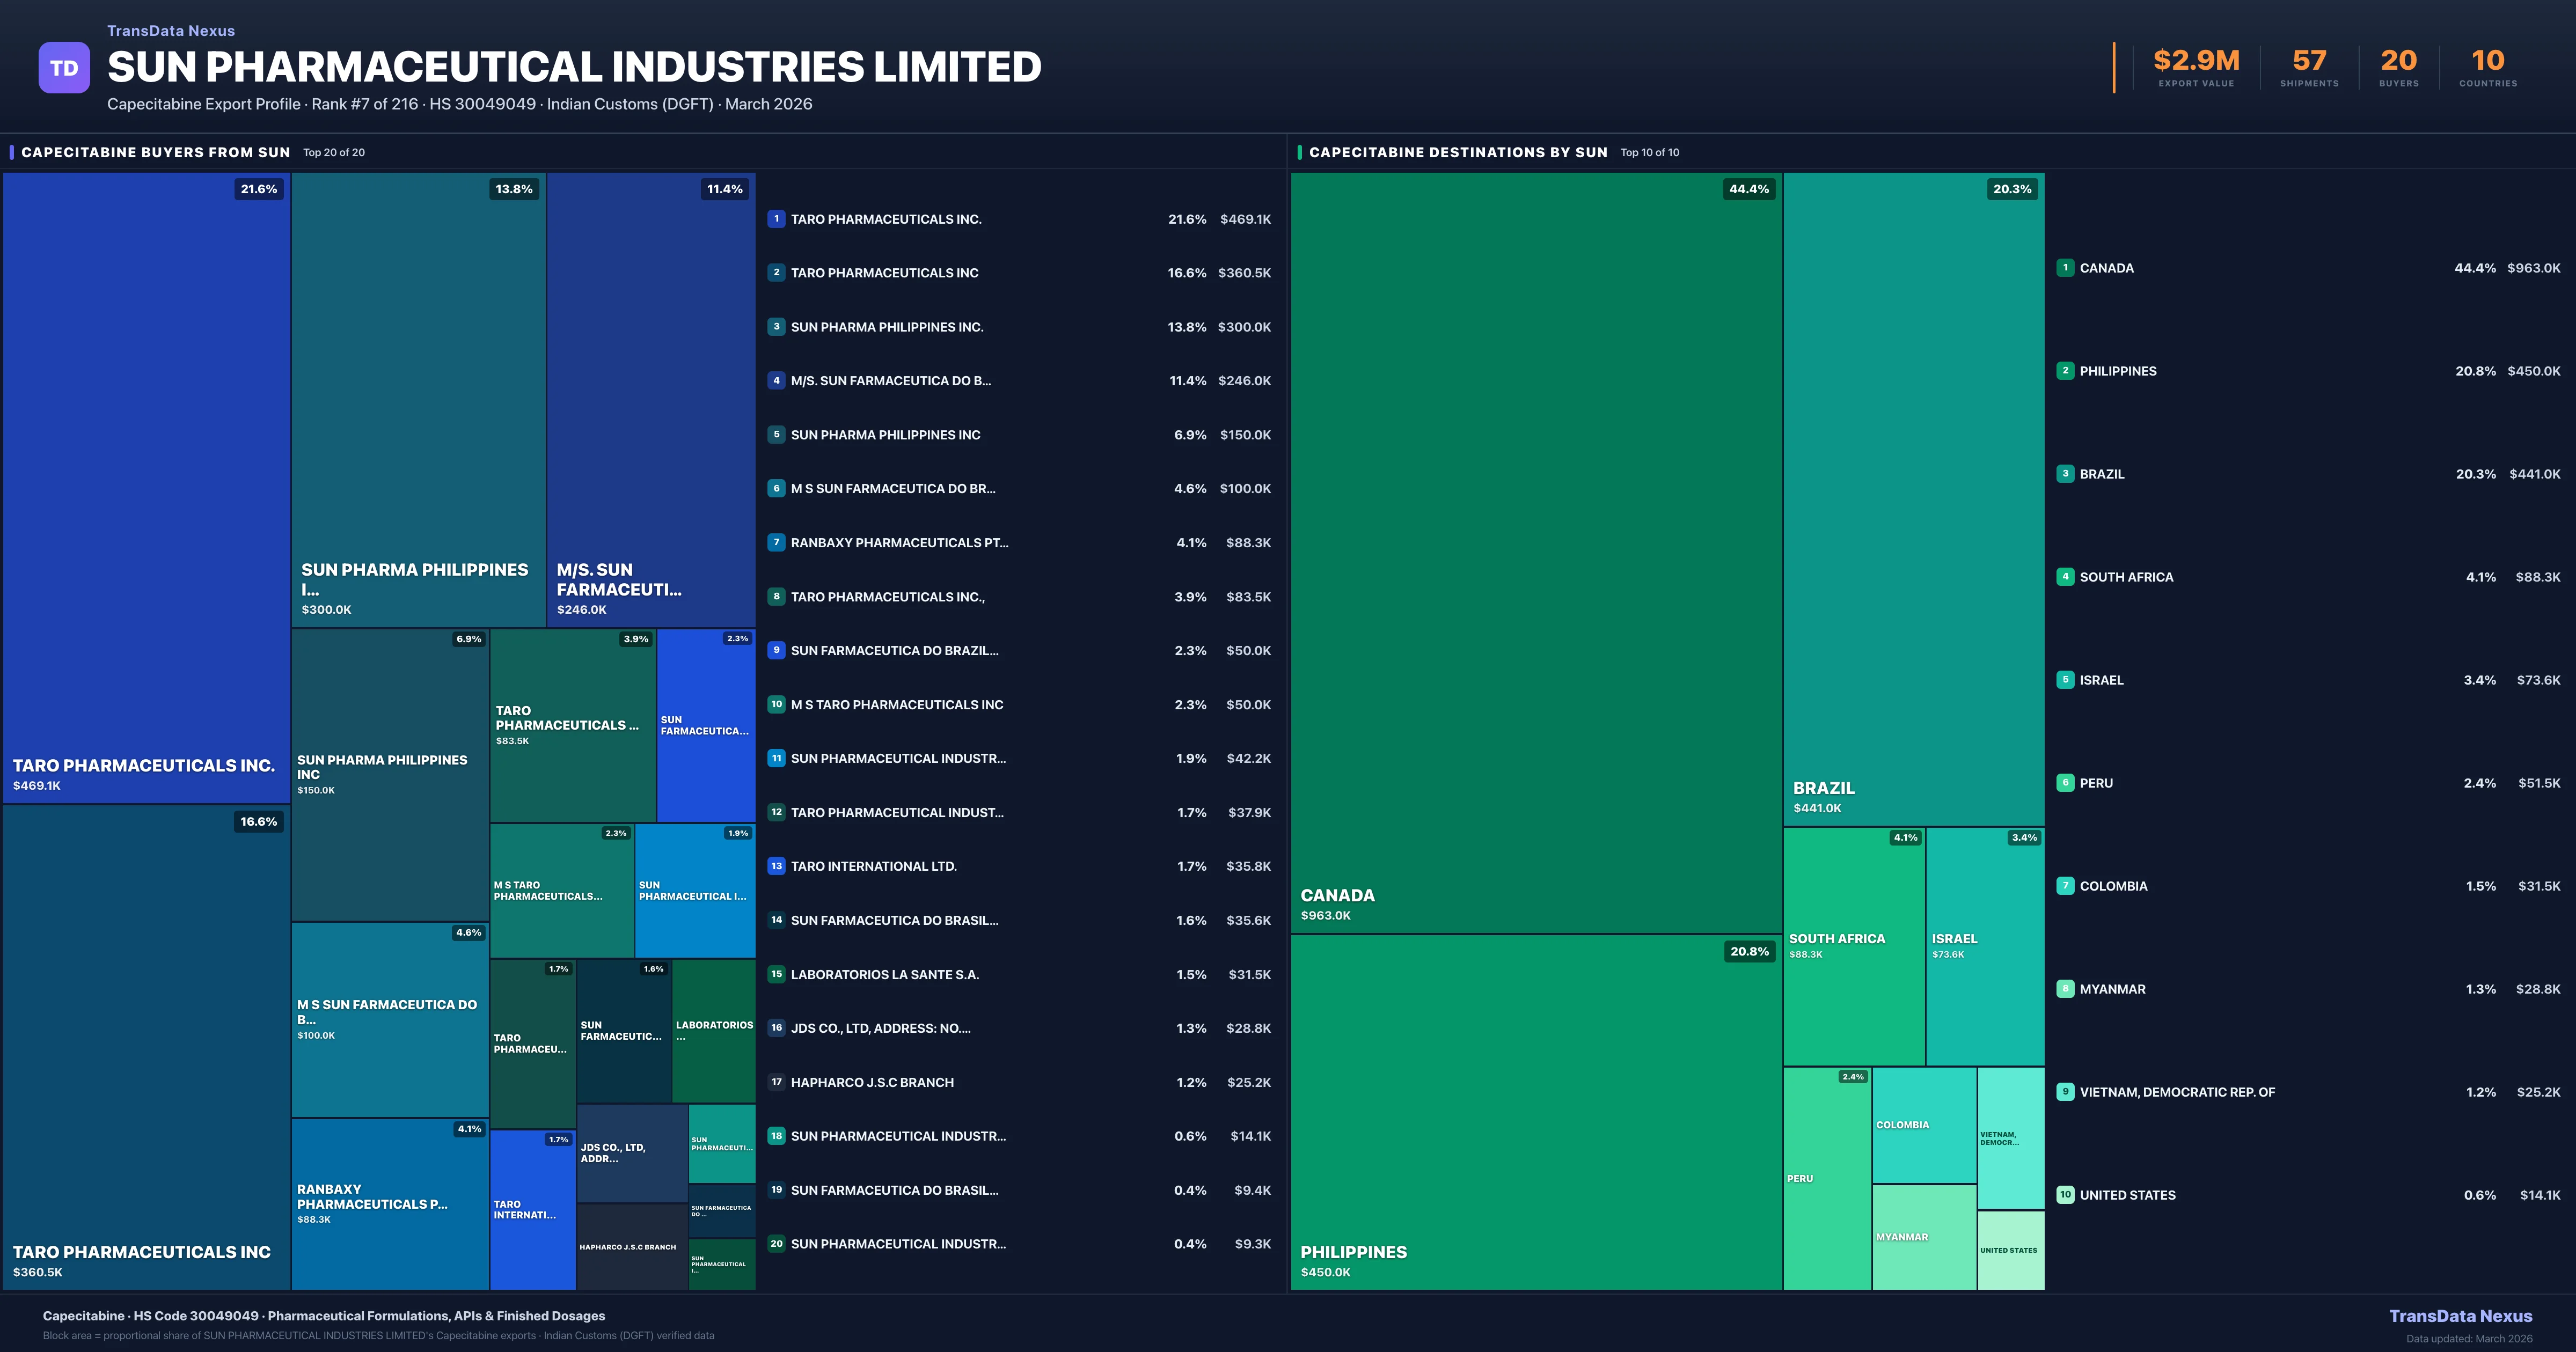Viewport: 2576px width, 1352px height.
Task: Click rank 1 badge beside Taro Pharmaceuticals Inc.
Action: pyautogui.click(x=776, y=219)
